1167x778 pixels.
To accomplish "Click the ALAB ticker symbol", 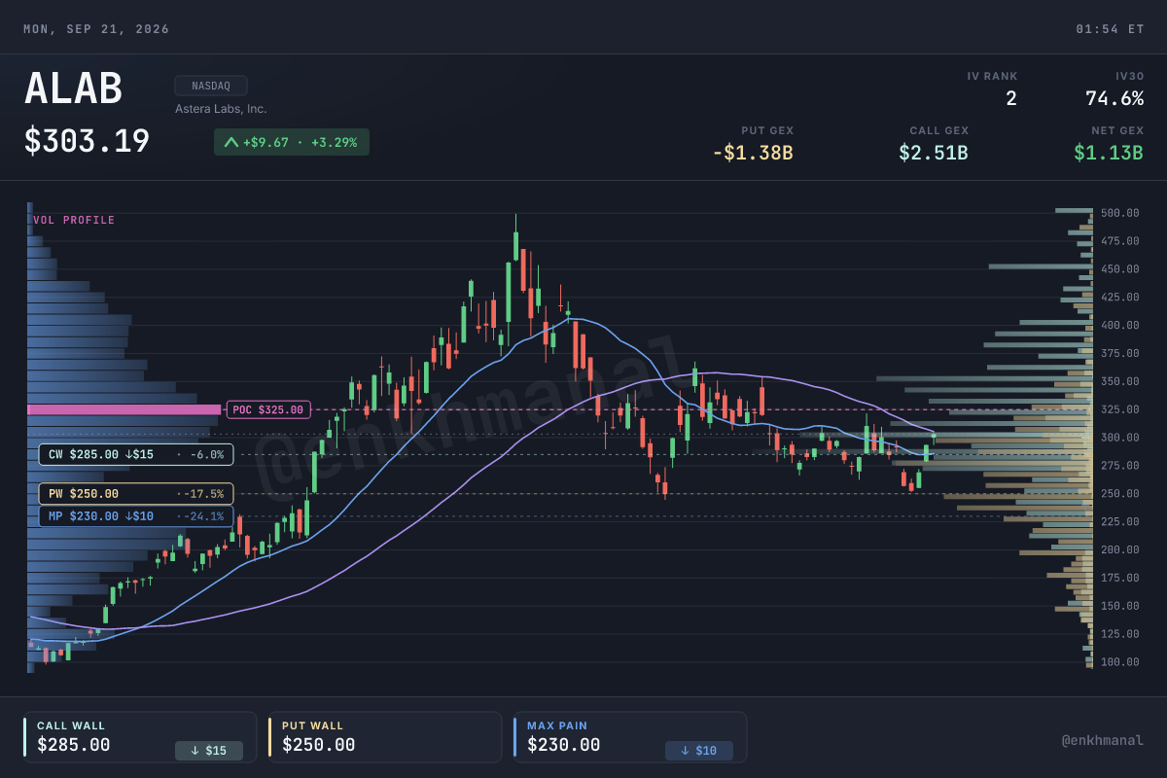I will 74,89.
